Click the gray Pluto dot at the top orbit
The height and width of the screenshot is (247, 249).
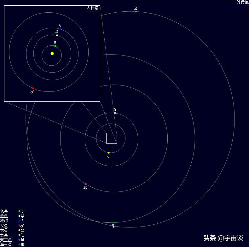point(136,11)
